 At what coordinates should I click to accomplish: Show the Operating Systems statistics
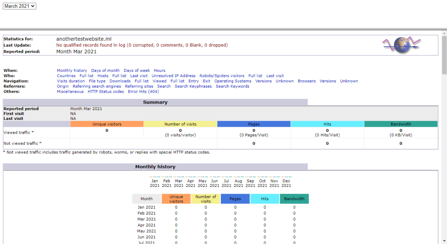[233, 81]
